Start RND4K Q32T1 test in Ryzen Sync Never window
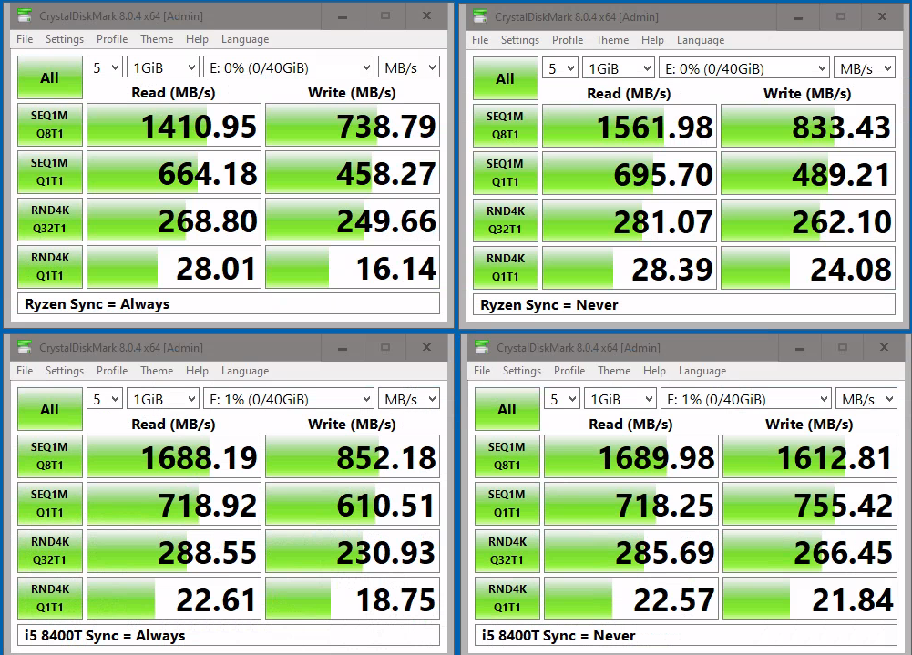Screen dimensions: 912x655 [x=506, y=220]
